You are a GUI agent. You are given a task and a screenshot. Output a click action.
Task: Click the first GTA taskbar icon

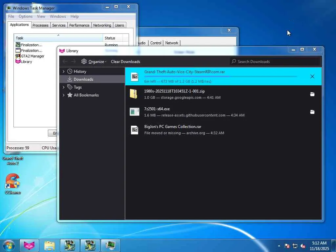point(70,245)
